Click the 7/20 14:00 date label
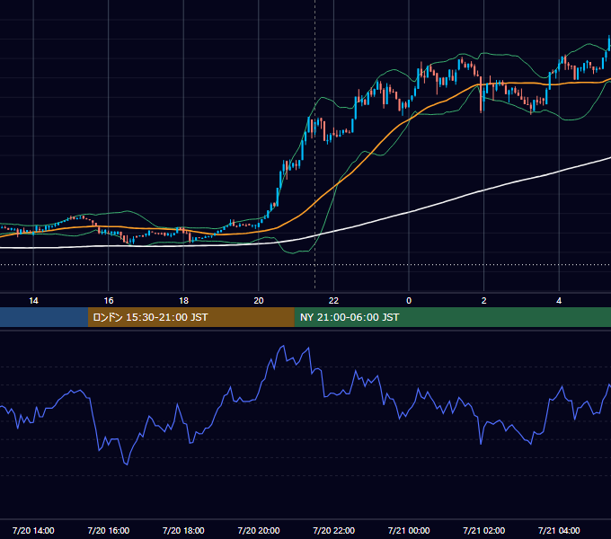The image size is (611, 539). 33,530
